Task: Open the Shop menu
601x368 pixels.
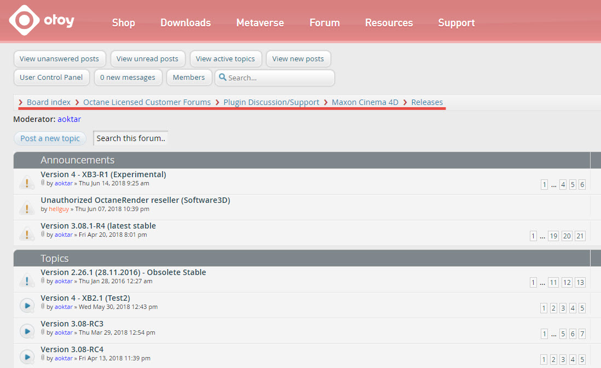Action: pyautogui.click(x=123, y=23)
